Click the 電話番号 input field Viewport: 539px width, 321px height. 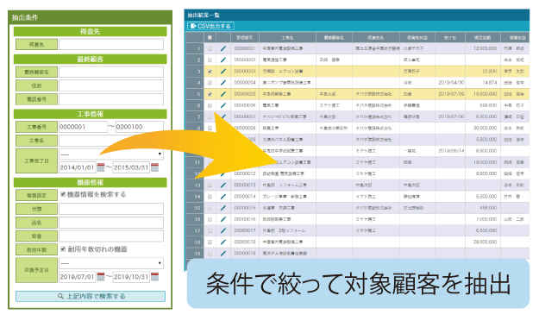111,99
